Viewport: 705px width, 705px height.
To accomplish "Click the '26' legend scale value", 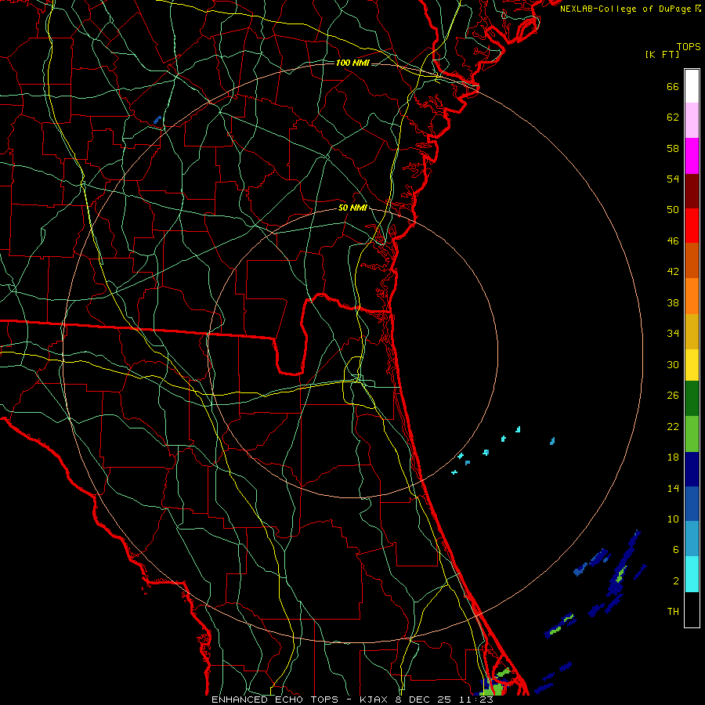I will point(673,396).
